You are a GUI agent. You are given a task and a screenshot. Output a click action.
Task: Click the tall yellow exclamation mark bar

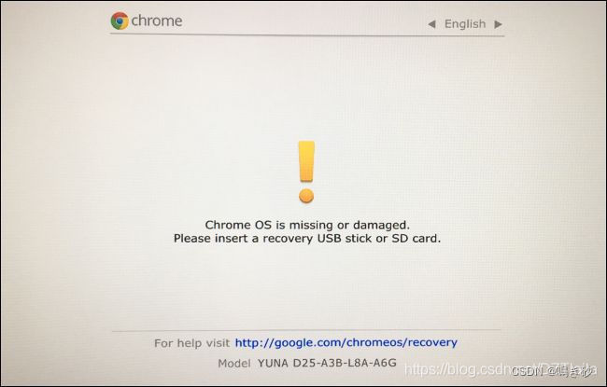click(306, 161)
